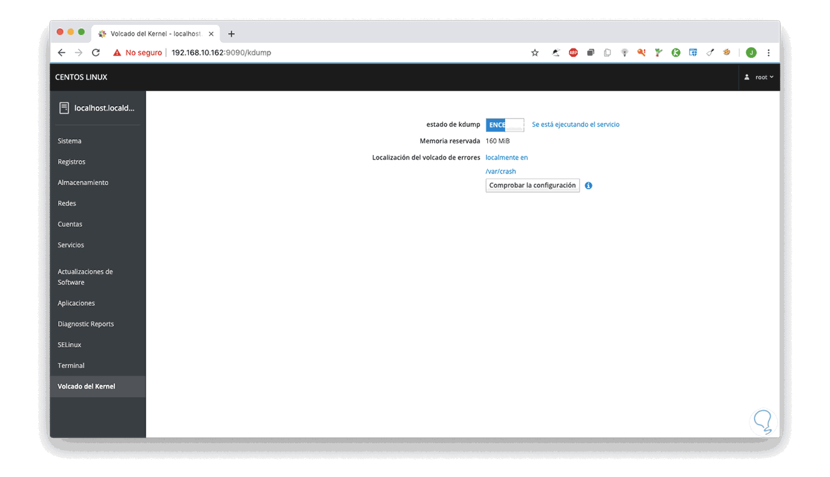Open the /var/crash path link

[x=501, y=172]
